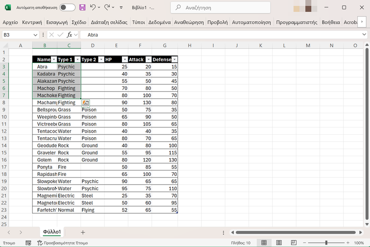Click the Excel app icon in title bar
Screen dimensions: 370x247
(x=8, y=7)
